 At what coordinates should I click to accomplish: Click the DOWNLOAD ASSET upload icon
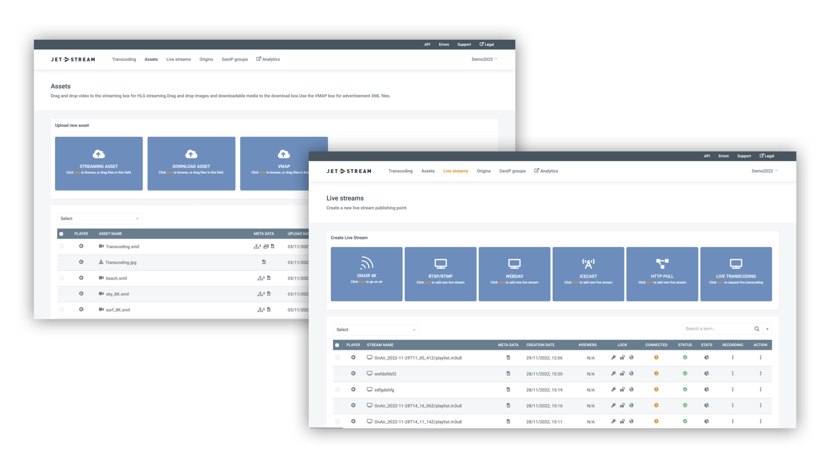click(191, 154)
